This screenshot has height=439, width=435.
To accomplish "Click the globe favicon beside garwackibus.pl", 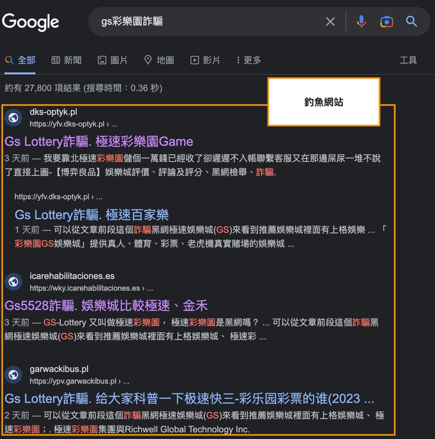I will click(x=14, y=375).
